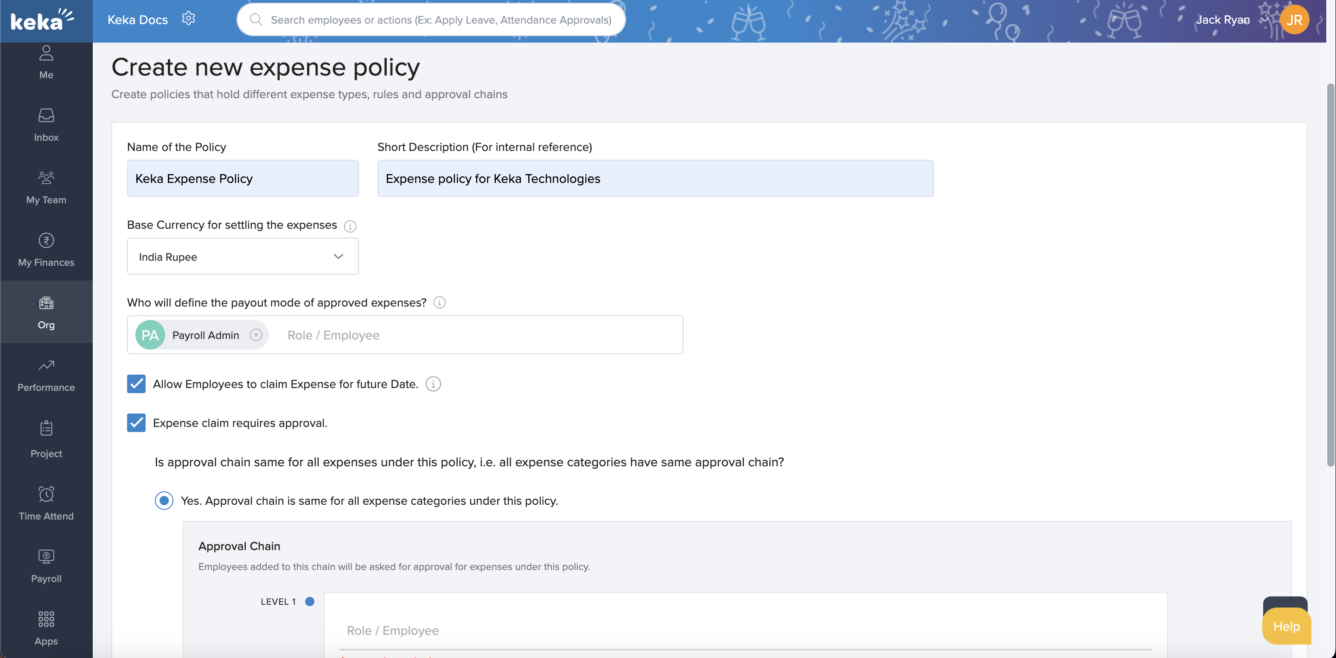Open the Inbox sidebar icon

(46, 115)
